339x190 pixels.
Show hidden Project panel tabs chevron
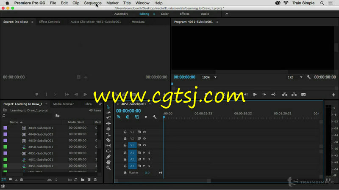(x=100, y=104)
